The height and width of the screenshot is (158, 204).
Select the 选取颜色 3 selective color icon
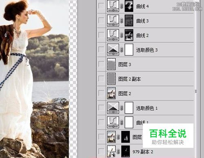113,50
